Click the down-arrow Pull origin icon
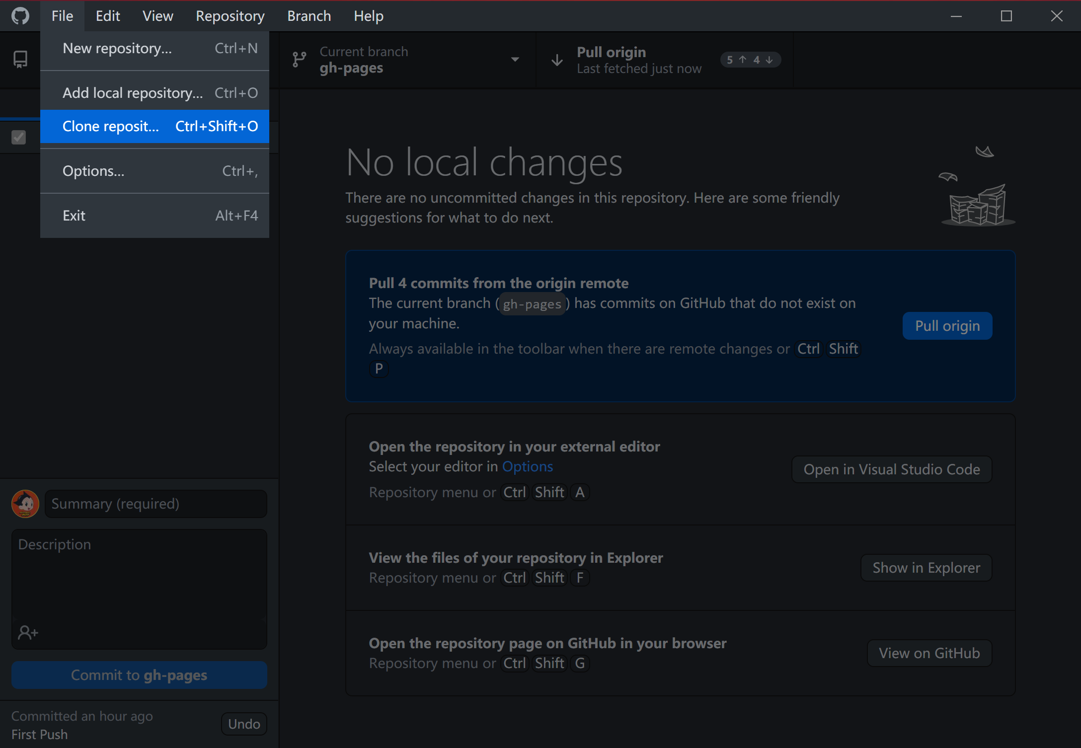The height and width of the screenshot is (748, 1081). tap(557, 60)
